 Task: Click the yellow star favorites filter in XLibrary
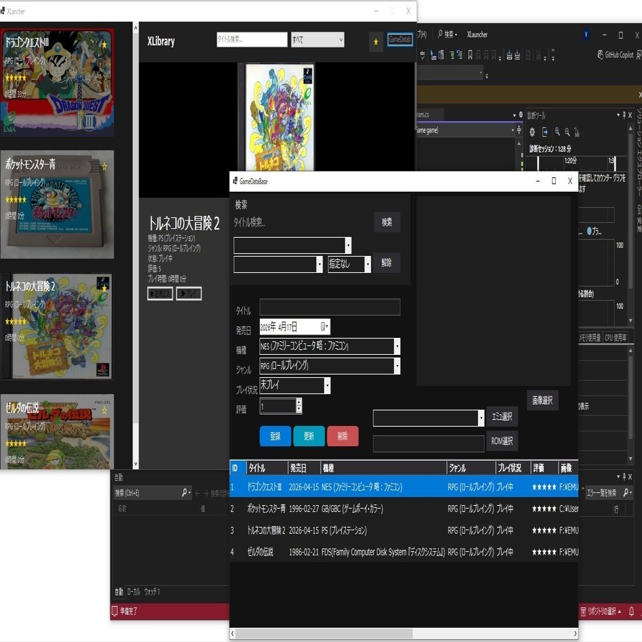point(376,41)
